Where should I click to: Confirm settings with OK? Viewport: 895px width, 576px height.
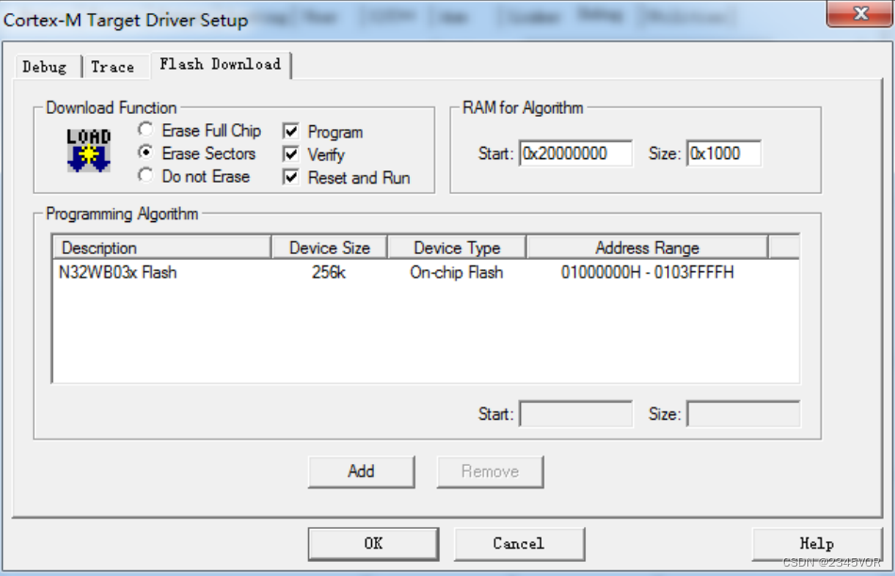tap(372, 543)
